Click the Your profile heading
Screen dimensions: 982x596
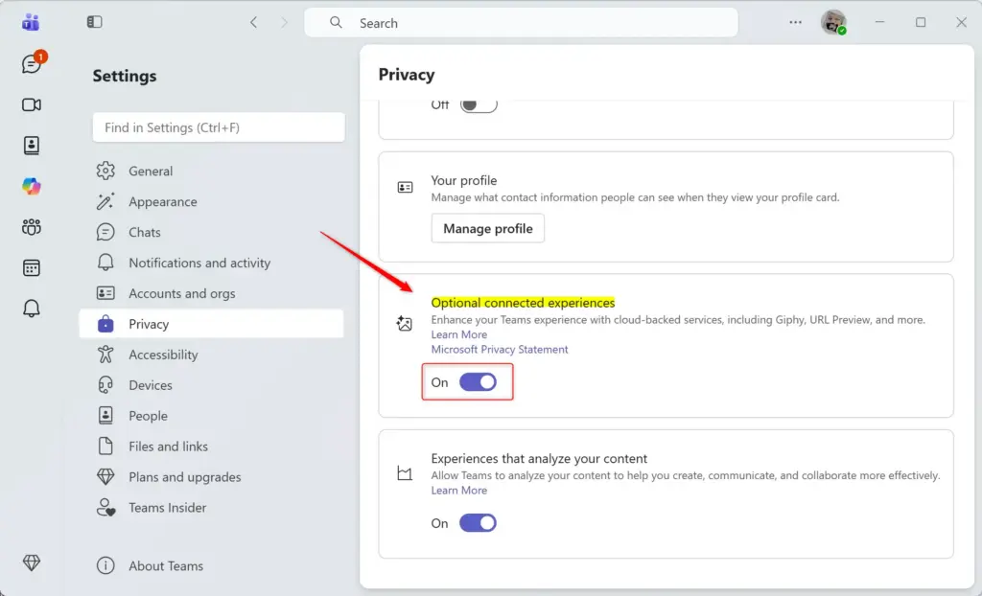coord(464,180)
